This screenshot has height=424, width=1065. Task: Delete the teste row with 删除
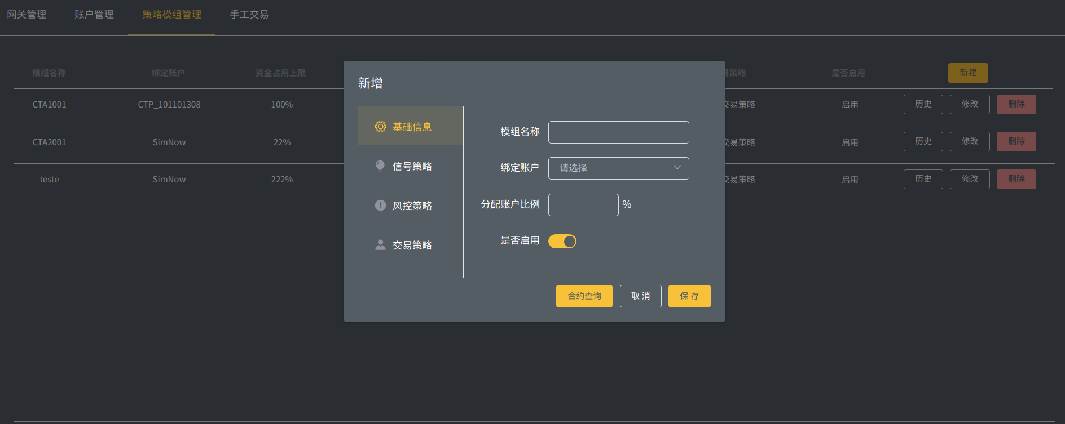(x=1016, y=179)
